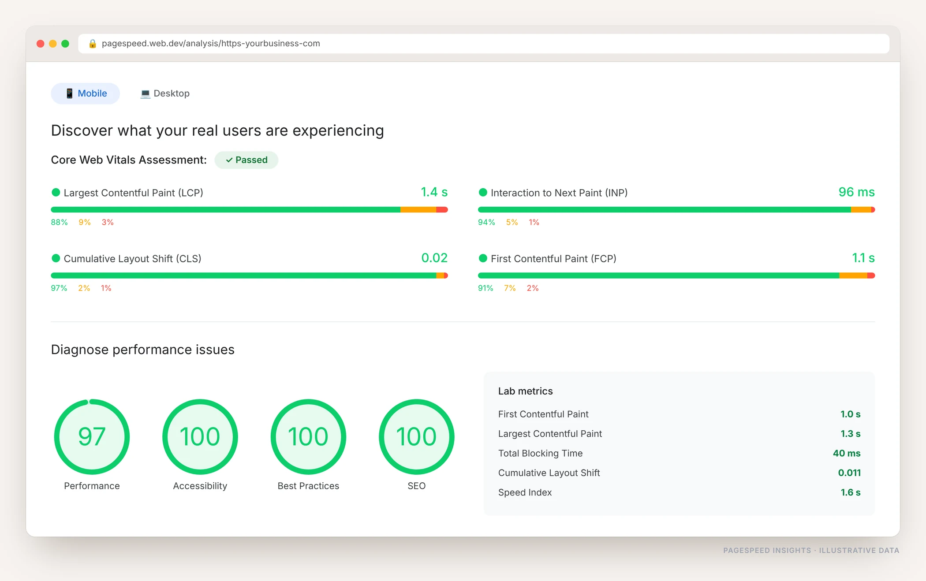Screen dimensions: 926x581
Task: Click the Total Blocking Time row
Action: [x=679, y=453]
